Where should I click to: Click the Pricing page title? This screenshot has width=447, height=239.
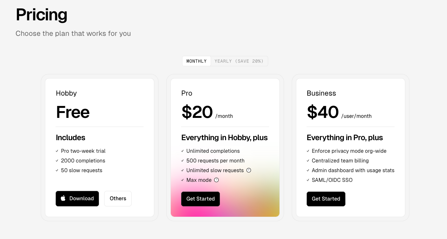41,15
